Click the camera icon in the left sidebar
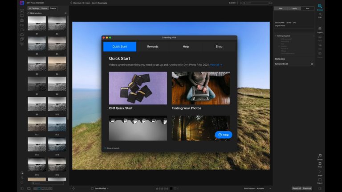342x192 pixels. click(x=22, y=20)
